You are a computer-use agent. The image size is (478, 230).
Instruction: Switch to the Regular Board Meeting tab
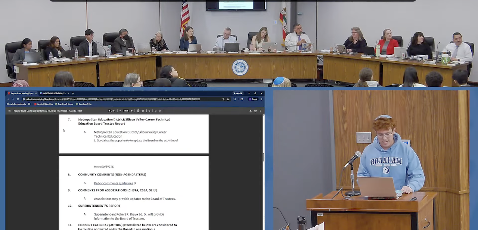[22, 93]
